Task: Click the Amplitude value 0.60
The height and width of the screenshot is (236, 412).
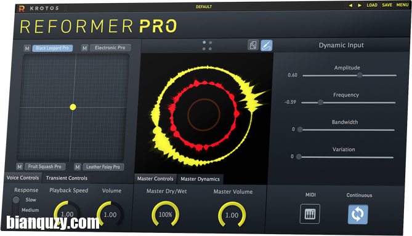Action: pos(293,75)
